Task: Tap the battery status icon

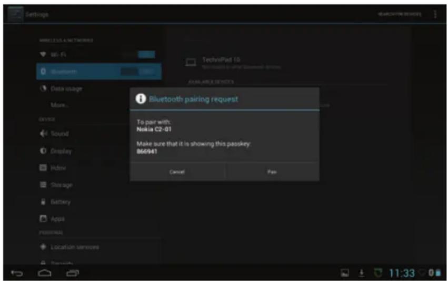Action: tap(437, 273)
